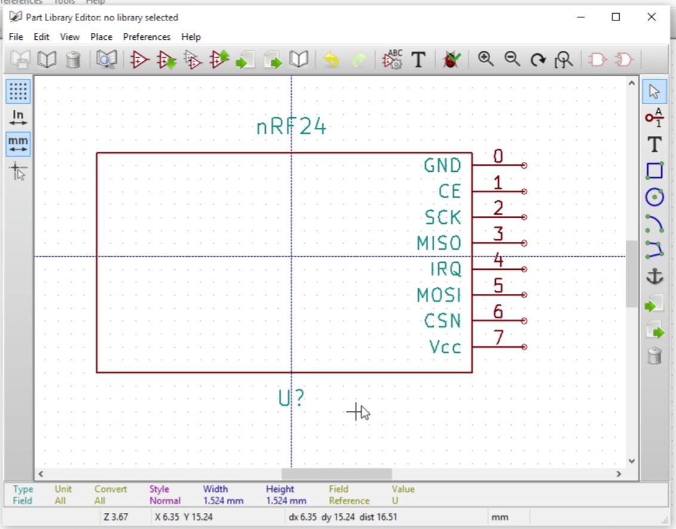
Task: Zoom in on the canvas
Action: [486, 59]
